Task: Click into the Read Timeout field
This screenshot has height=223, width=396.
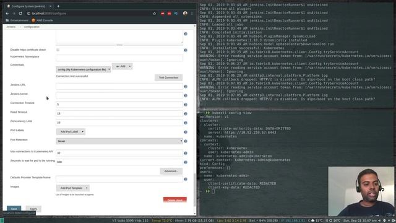Action: [119, 113]
